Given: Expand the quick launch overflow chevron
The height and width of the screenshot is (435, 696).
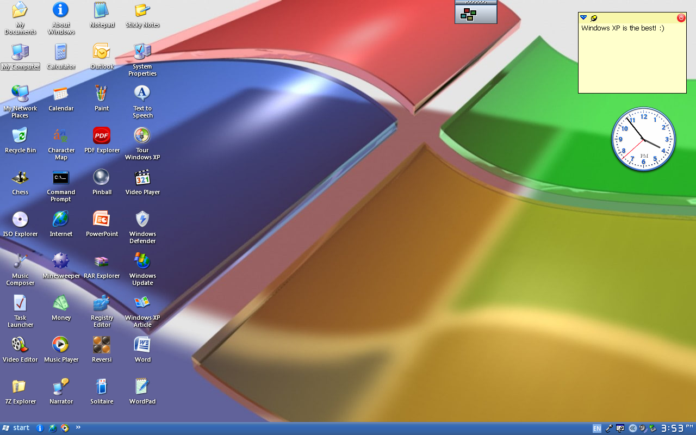Looking at the screenshot, I should pyautogui.click(x=78, y=427).
